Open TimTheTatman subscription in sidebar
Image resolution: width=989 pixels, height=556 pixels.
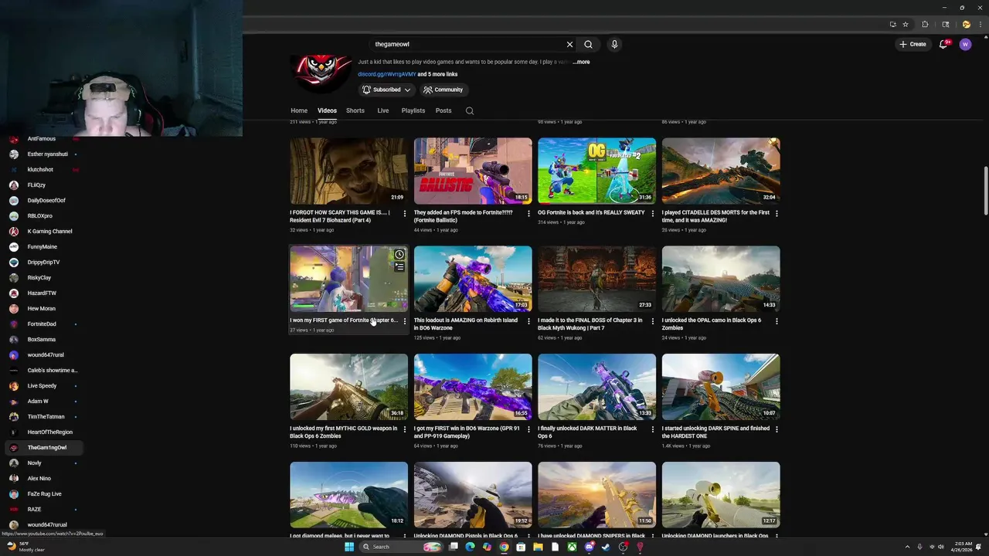pos(43,417)
